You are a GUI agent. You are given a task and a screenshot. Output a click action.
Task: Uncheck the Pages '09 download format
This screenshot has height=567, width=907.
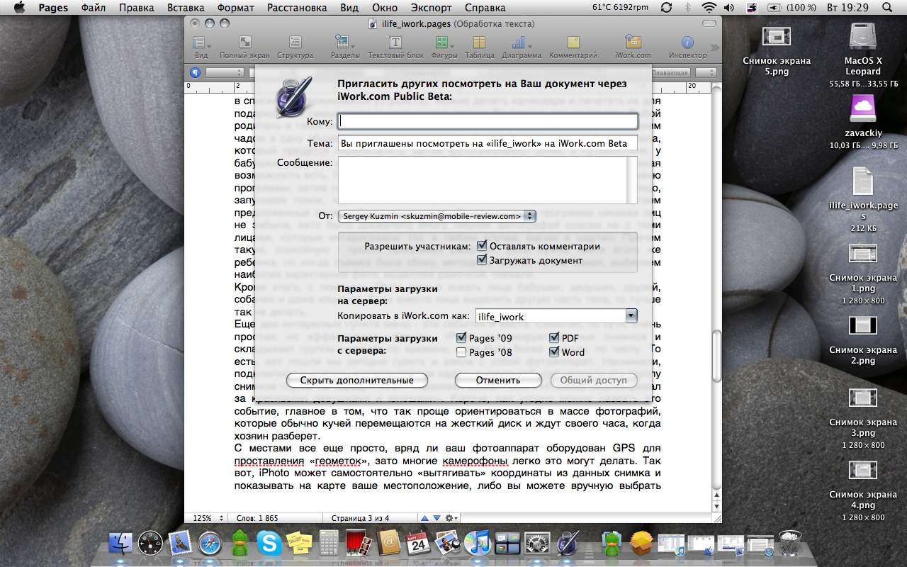tap(462, 338)
